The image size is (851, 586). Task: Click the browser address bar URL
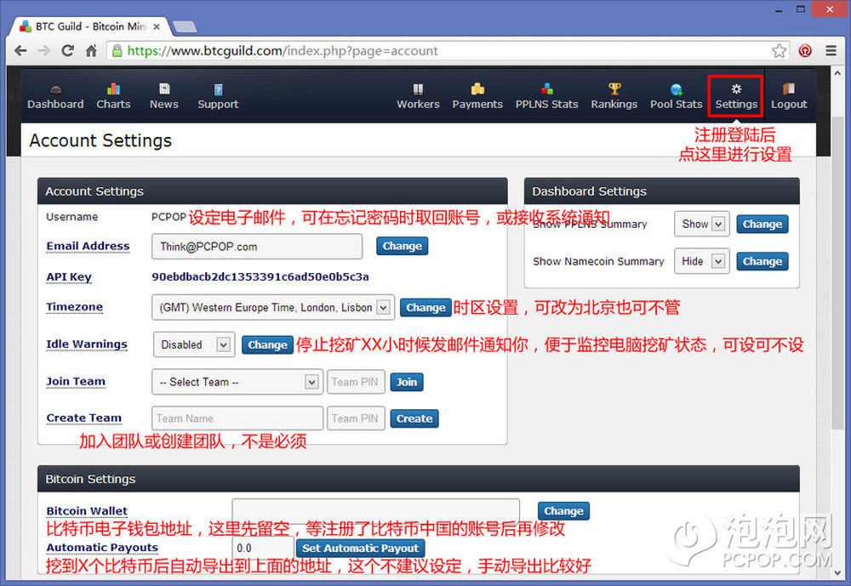click(283, 51)
